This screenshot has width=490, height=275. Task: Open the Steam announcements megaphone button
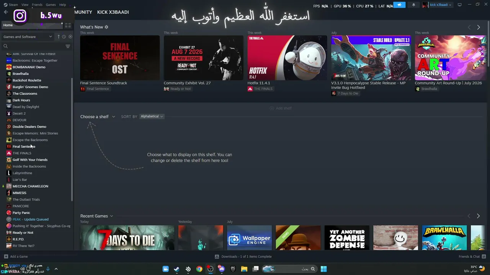point(399,5)
